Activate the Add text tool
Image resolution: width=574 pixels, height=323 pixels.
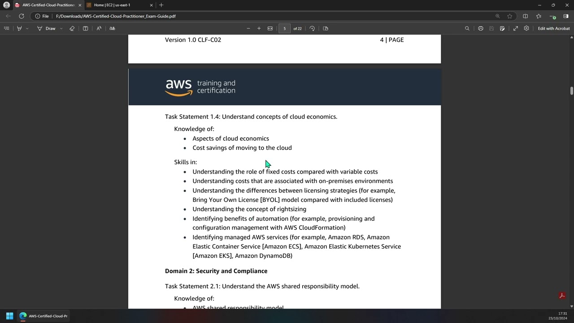point(85,28)
